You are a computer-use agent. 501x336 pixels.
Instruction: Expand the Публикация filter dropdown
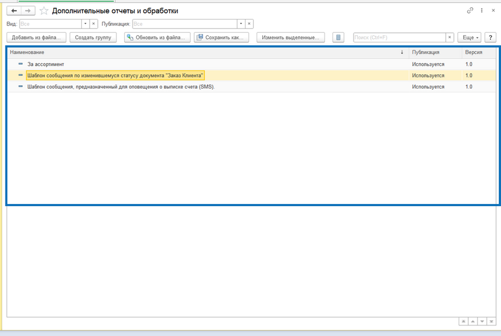coord(241,23)
